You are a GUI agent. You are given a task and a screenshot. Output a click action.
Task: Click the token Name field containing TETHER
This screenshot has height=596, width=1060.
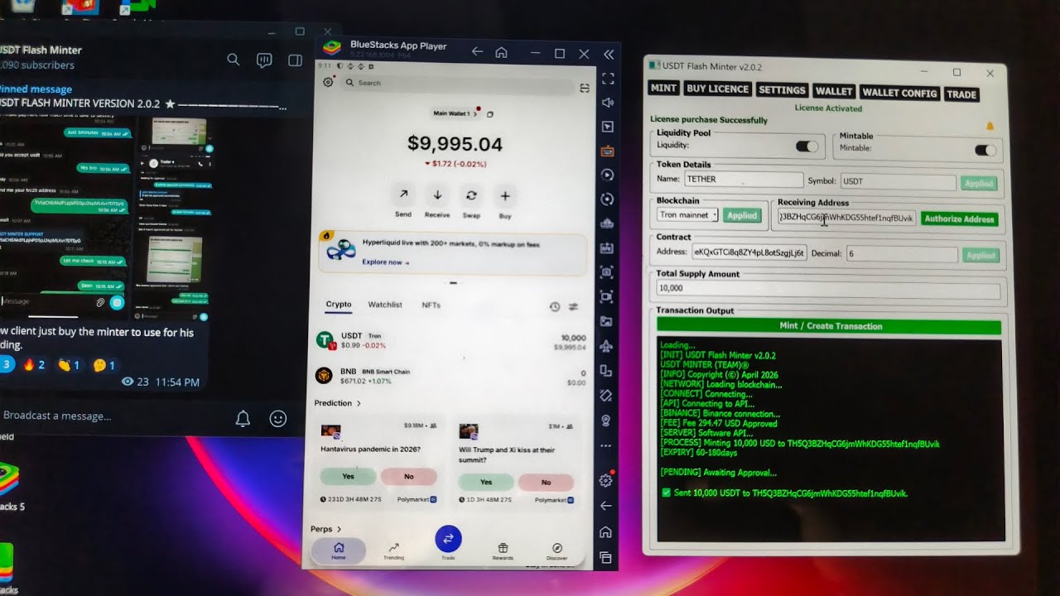[743, 180]
